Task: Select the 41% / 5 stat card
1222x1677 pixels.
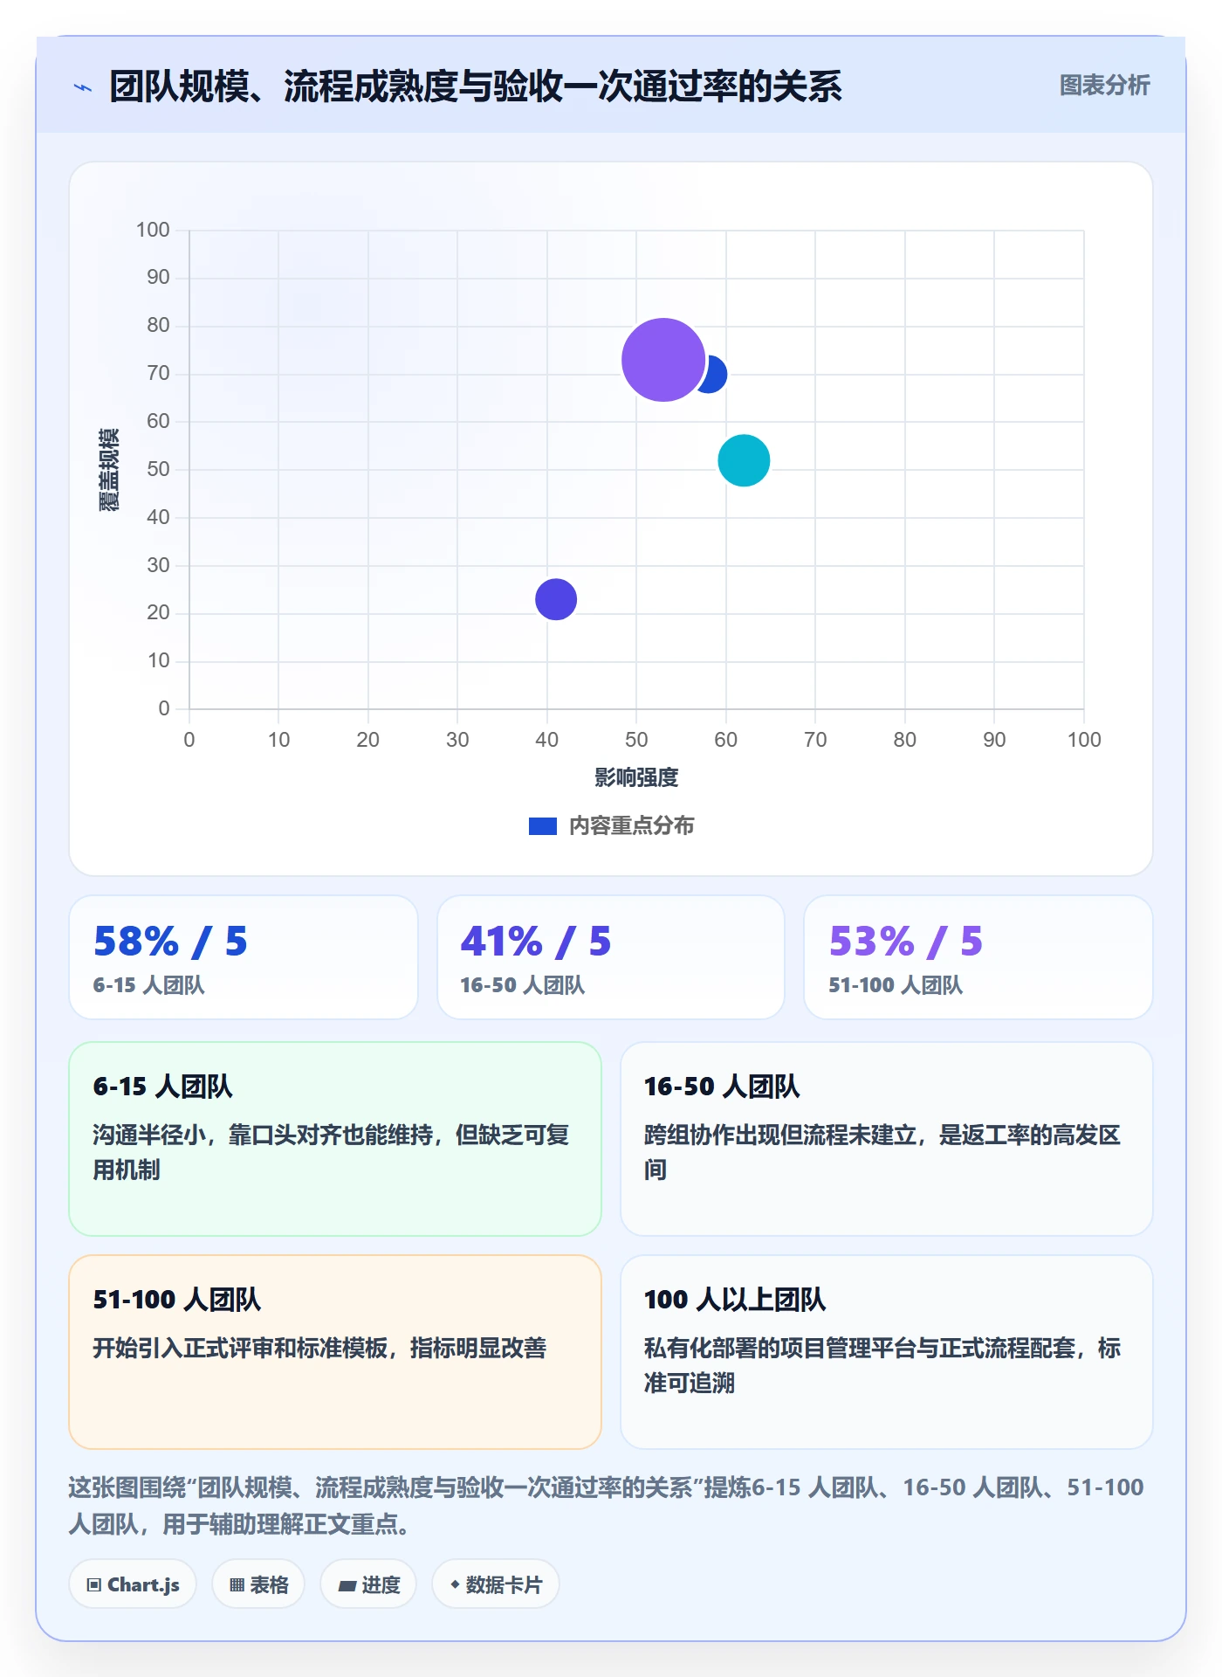Action: point(611,957)
